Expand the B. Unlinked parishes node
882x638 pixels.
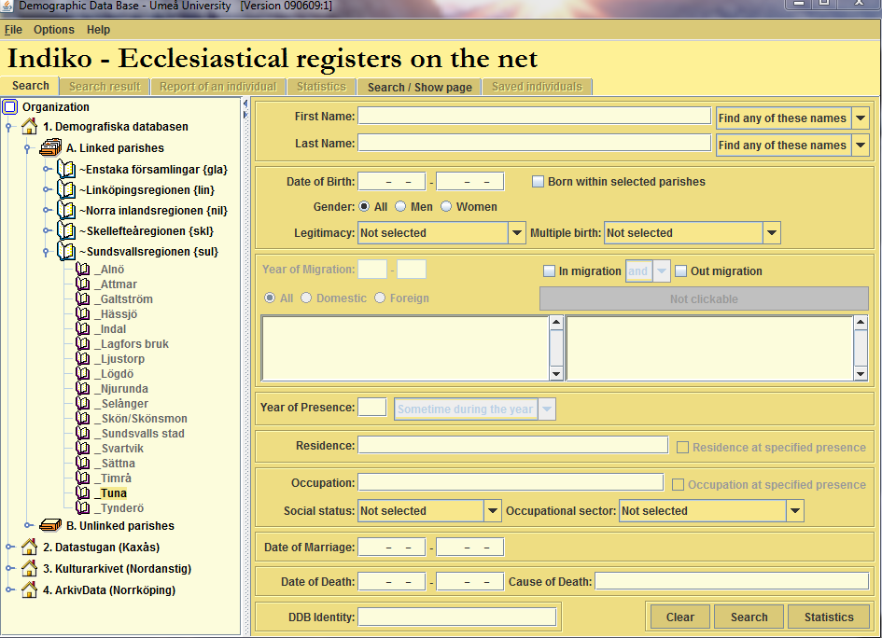(x=29, y=525)
